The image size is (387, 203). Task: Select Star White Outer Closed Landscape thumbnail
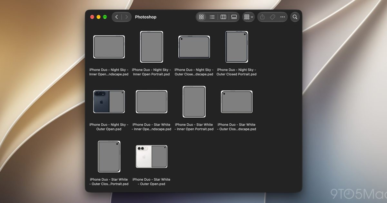(x=237, y=102)
